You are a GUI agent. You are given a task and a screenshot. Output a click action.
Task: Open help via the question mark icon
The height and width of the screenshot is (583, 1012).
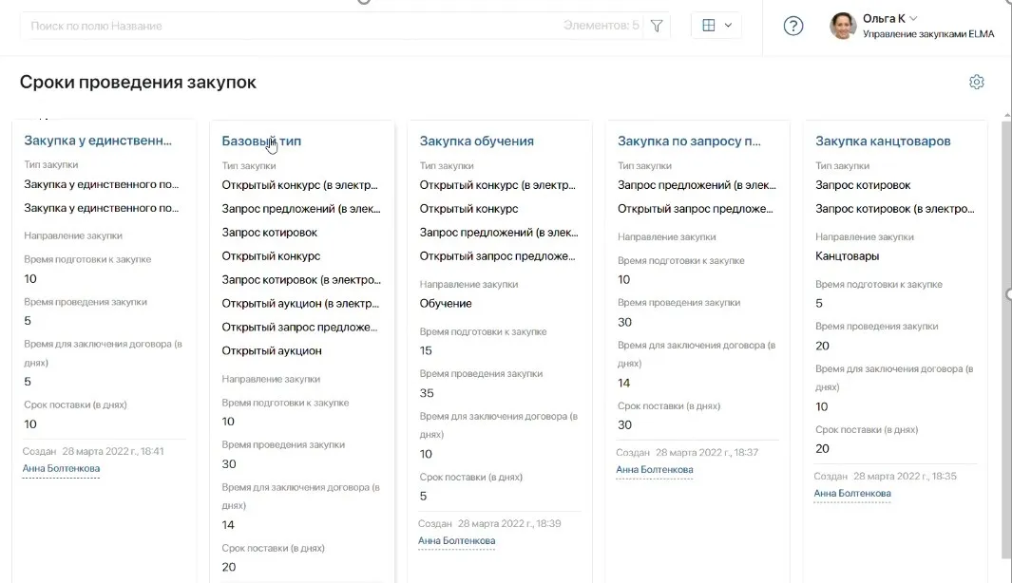793,26
